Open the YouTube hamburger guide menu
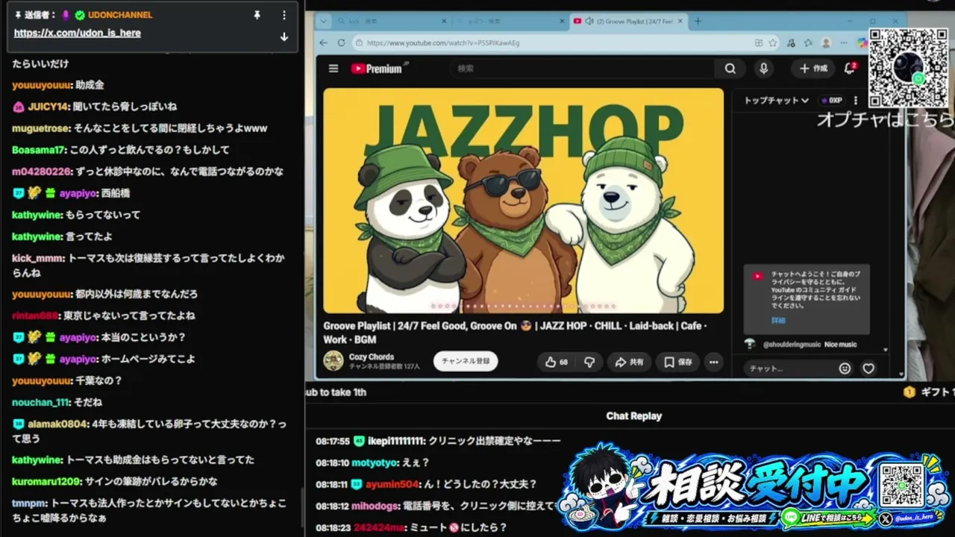 point(334,69)
